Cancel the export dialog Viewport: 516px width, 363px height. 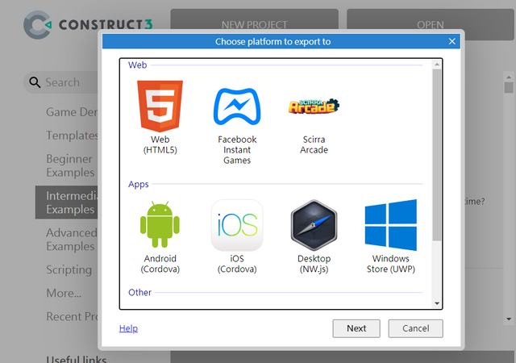416,328
